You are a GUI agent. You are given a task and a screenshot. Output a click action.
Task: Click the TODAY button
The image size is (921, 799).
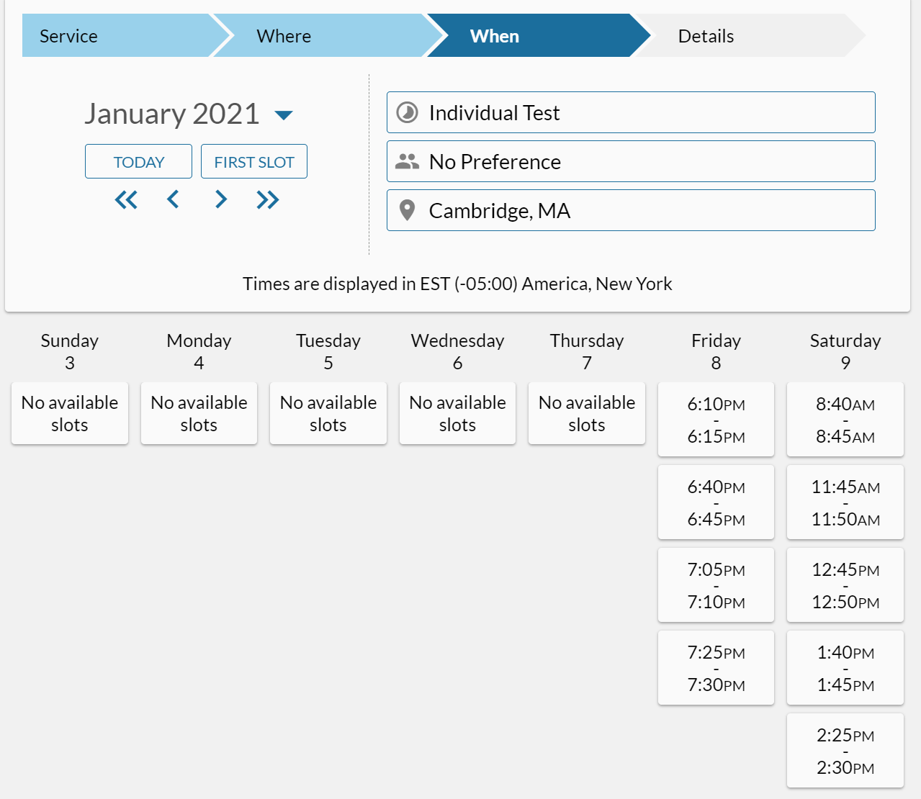(x=138, y=161)
